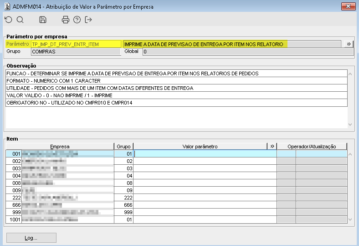Screen dimensions: 359x246
Task: Click Grupo cell 08 in row 008
Action: click(123, 183)
